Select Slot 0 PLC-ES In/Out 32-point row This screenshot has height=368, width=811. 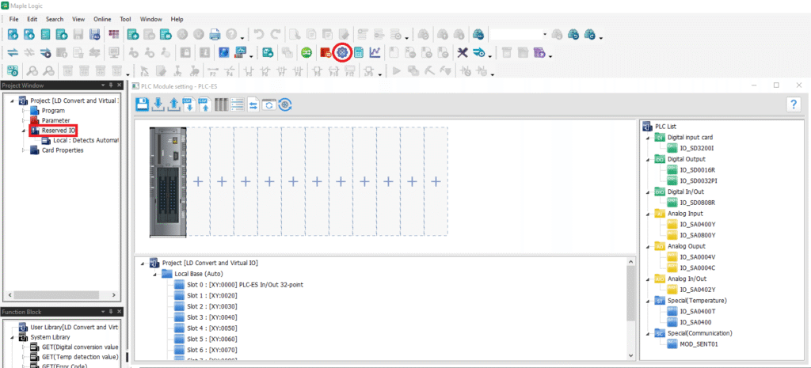[245, 285]
